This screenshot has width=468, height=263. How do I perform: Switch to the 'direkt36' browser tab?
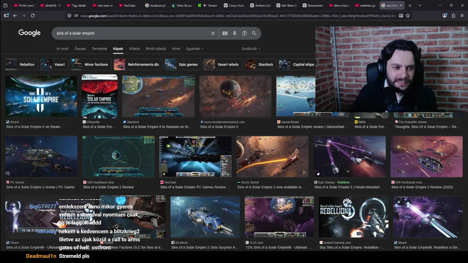click(x=50, y=5)
